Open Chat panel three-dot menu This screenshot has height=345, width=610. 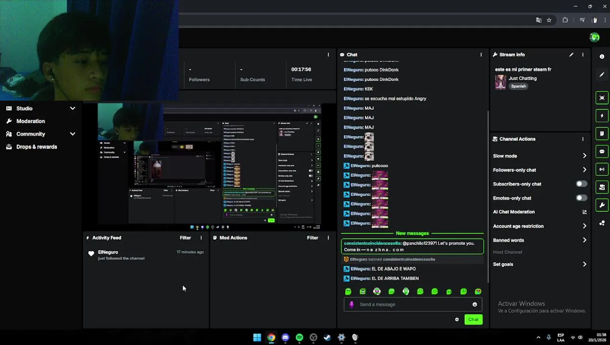pyautogui.click(x=481, y=55)
